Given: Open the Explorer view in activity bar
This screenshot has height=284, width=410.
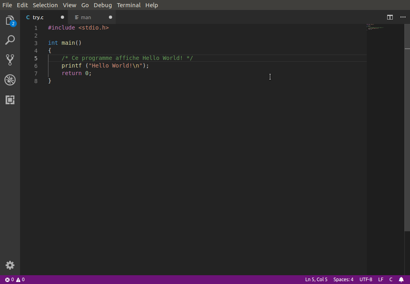Looking at the screenshot, I should tap(10, 21).
